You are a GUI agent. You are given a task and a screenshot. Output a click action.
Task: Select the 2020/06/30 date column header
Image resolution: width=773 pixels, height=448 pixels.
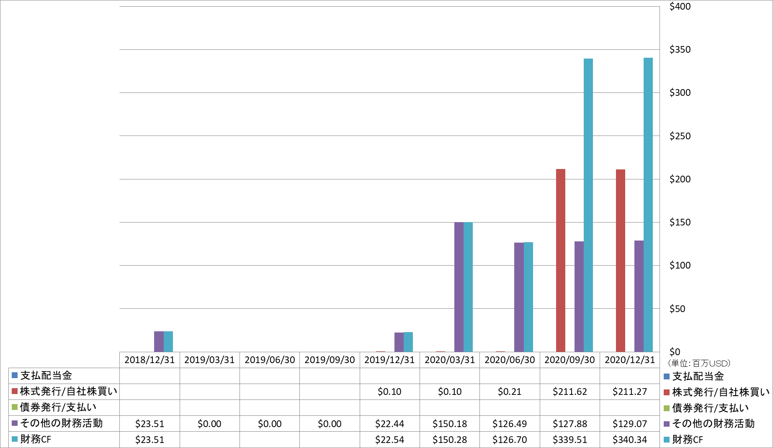pyautogui.click(x=510, y=360)
